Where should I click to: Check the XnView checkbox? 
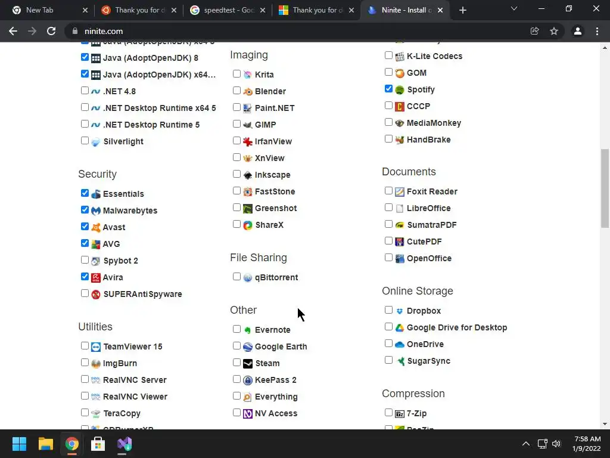(x=236, y=157)
